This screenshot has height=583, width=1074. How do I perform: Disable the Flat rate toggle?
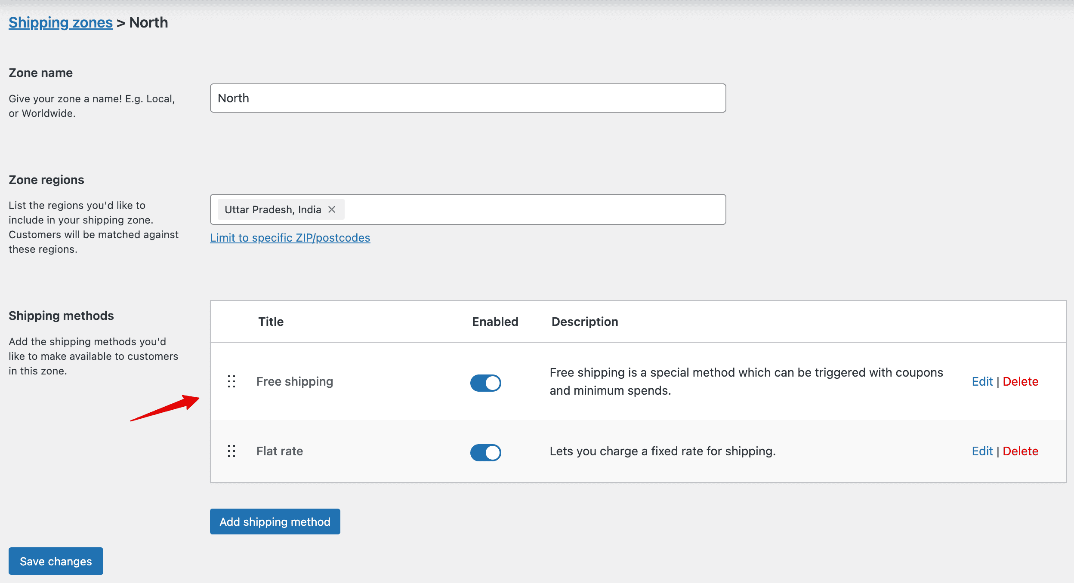pos(485,452)
